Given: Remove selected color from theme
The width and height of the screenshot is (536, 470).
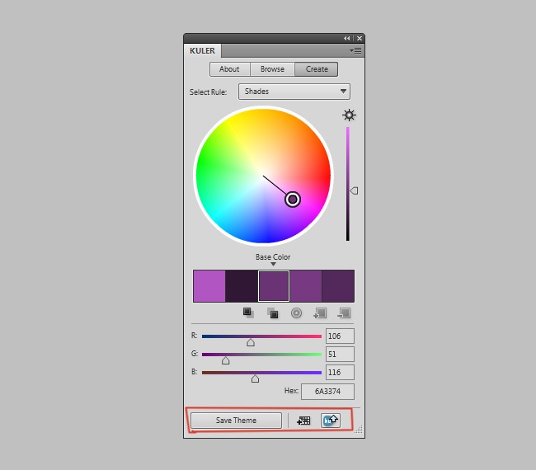Looking at the screenshot, I should (344, 313).
